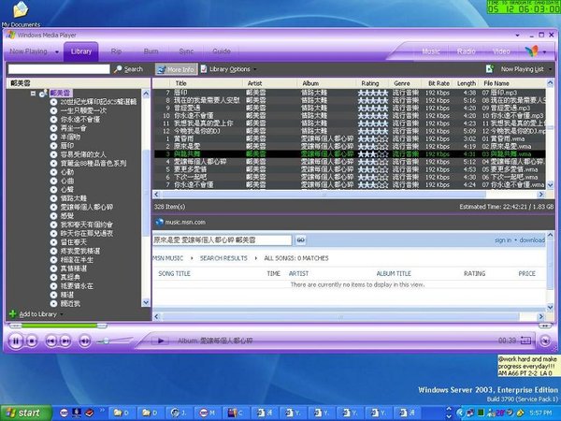The width and height of the screenshot is (561, 421).
Task: Click SEARCH RESULTS breadcrumb
Action: click(x=223, y=258)
